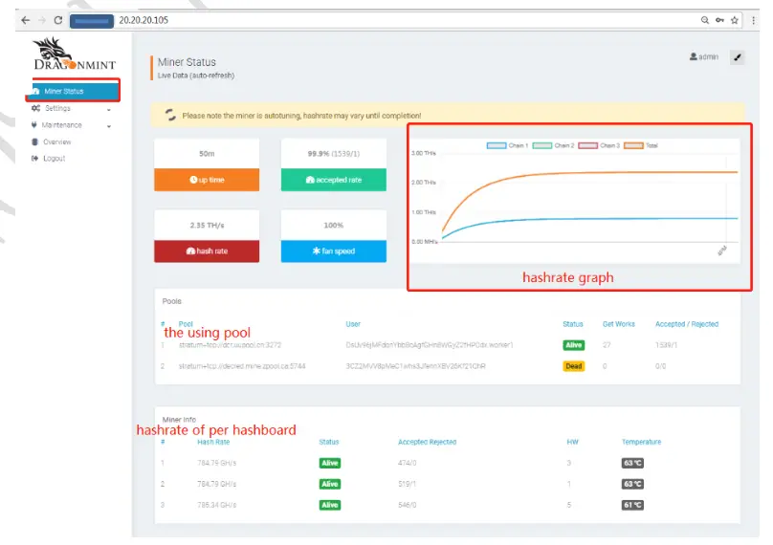Click the 546/0 accepted rejected value

(x=408, y=505)
